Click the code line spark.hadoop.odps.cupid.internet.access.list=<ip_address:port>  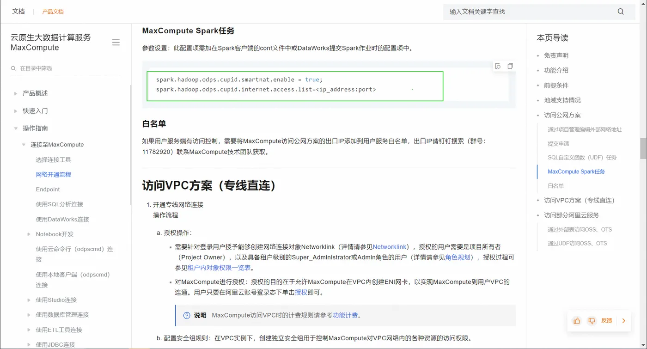pos(266,89)
